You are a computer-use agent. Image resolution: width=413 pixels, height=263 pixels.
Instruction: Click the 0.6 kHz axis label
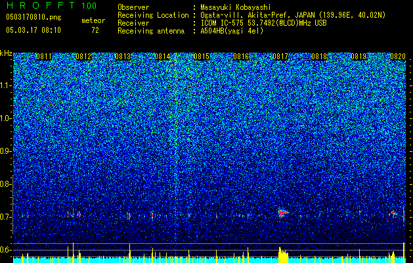[x=5, y=250]
